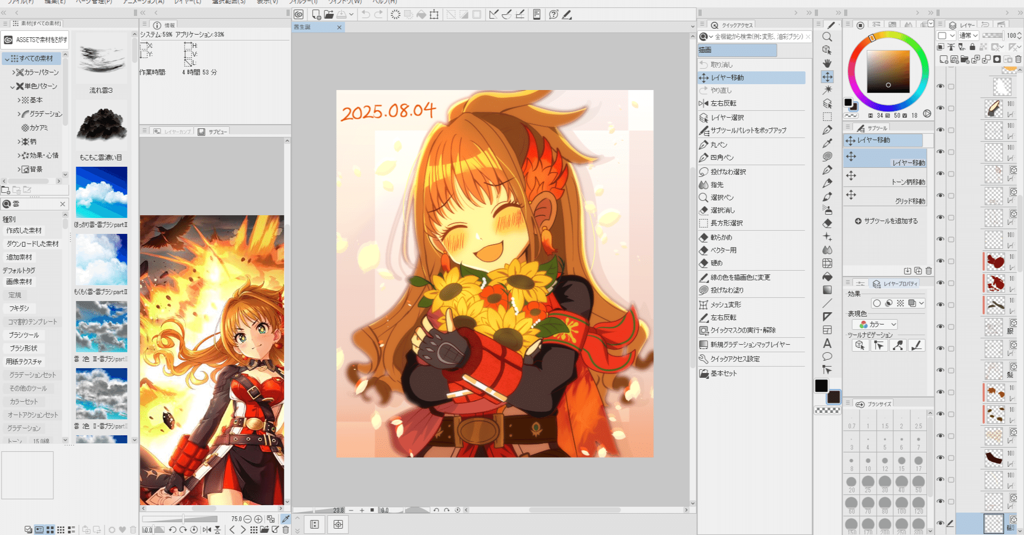Select the Decoration sparkle tool
The width and height of the screenshot is (1024, 535).
coord(827,237)
